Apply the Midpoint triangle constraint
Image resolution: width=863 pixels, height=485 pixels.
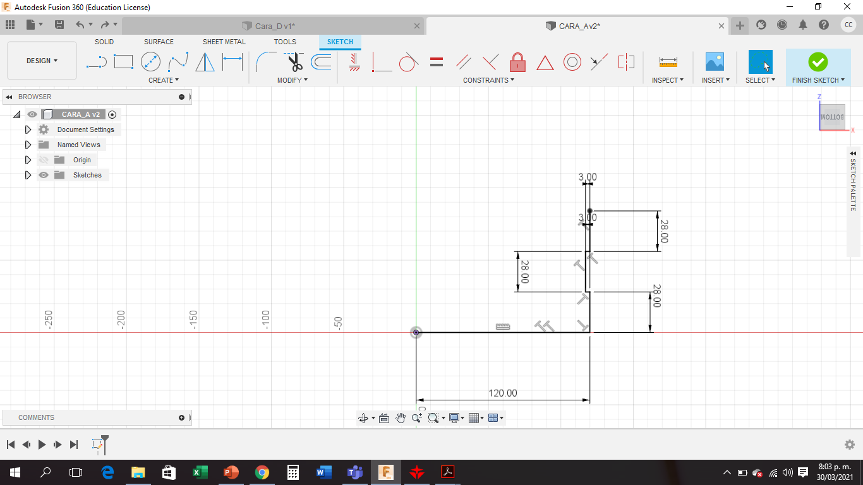pyautogui.click(x=545, y=62)
